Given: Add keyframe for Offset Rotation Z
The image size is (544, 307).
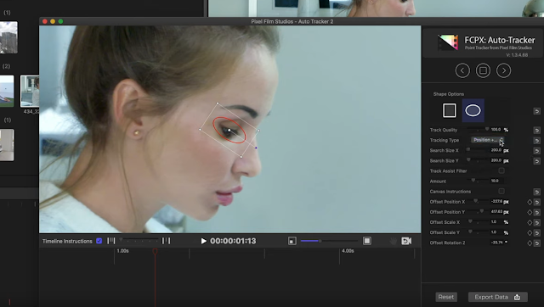Looking at the screenshot, I should (530, 243).
